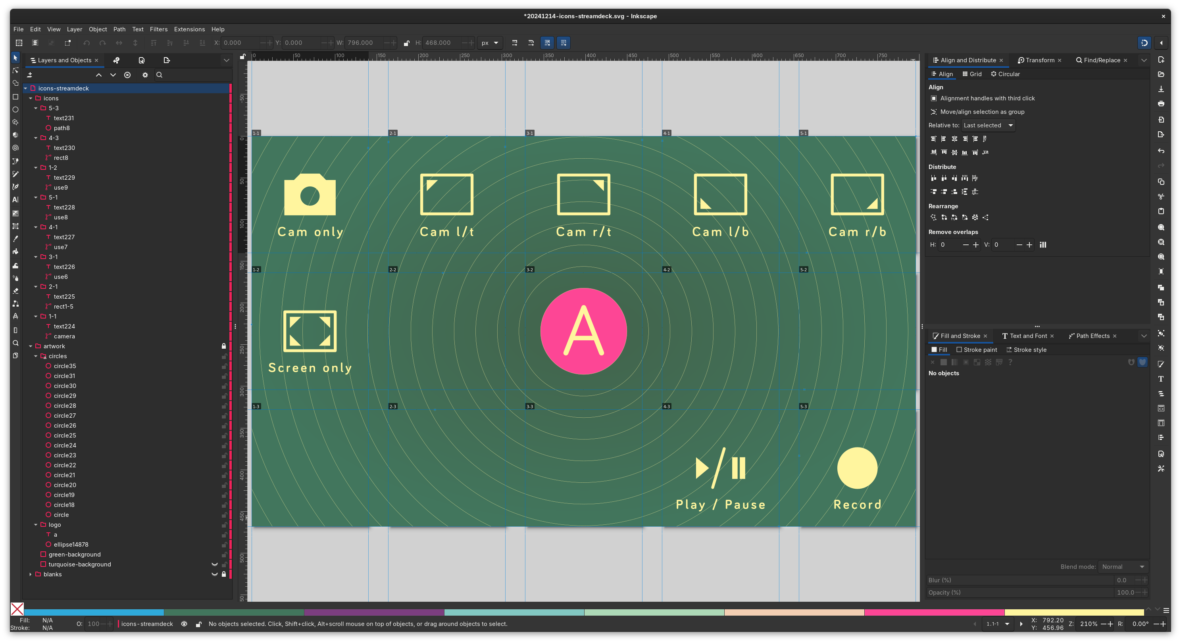
Task: Select the Zoom tool in toolbox
Action: click(x=15, y=343)
